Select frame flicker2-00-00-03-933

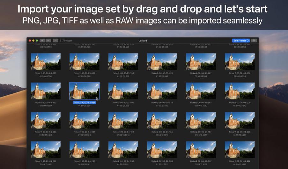tap(162, 91)
